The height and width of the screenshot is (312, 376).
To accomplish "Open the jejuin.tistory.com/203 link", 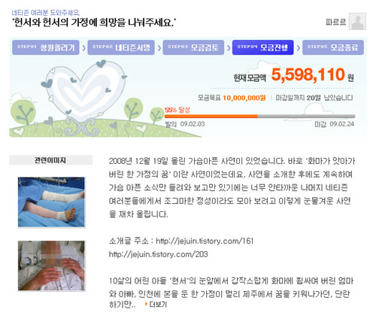I will pyautogui.click(x=158, y=254).
